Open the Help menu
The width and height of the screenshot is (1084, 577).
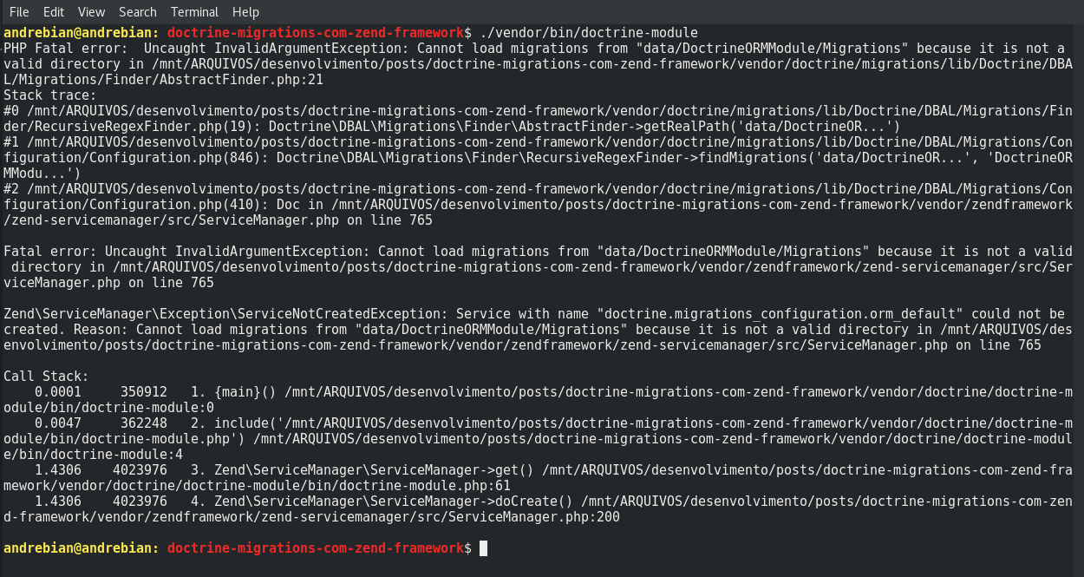coord(245,11)
